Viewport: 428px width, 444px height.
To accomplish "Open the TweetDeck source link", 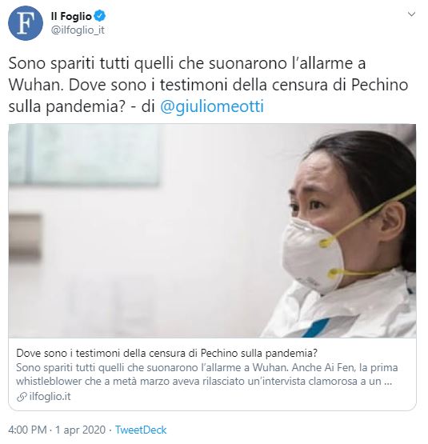I will point(141,430).
